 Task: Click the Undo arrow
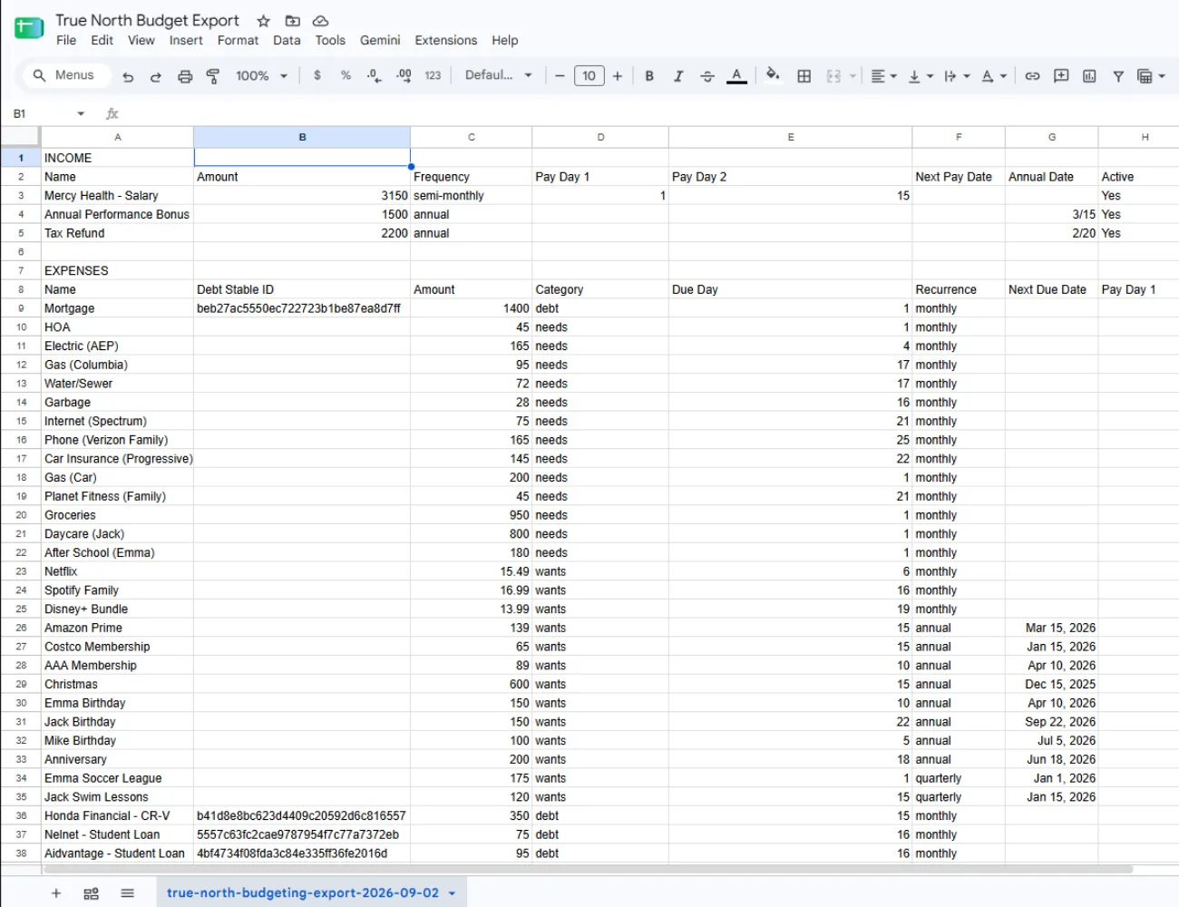click(x=128, y=76)
